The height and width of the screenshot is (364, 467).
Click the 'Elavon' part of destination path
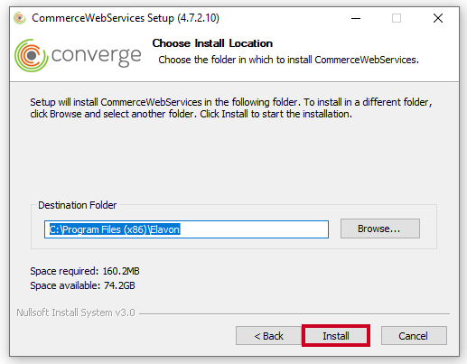164,229
